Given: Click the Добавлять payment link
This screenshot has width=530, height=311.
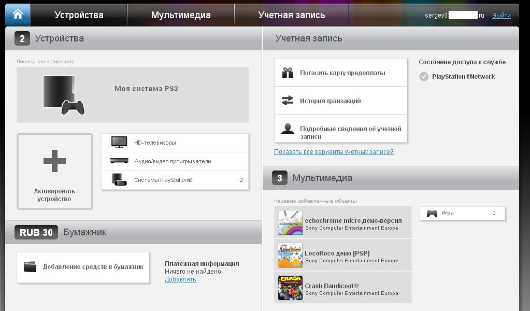Looking at the screenshot, I should 180,279.
